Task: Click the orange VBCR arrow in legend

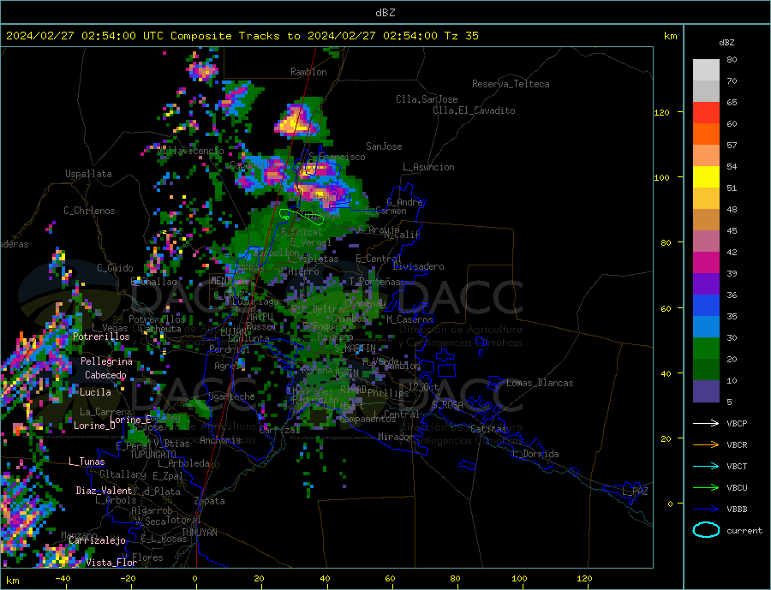Action: pos(706,444)
